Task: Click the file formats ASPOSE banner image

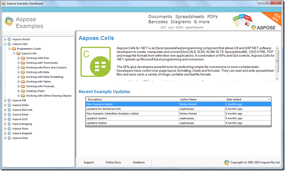Action: pyautogui.click(x=256, y=22)
